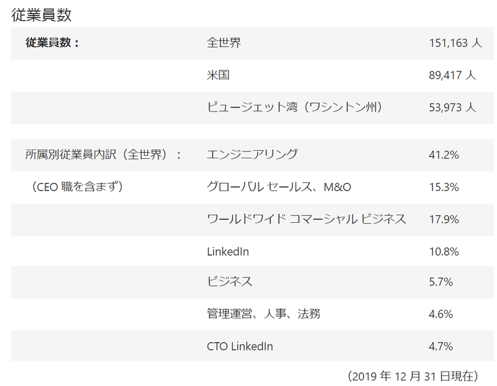
Task: Select the 17.9% percentage value
Action: 444,219
